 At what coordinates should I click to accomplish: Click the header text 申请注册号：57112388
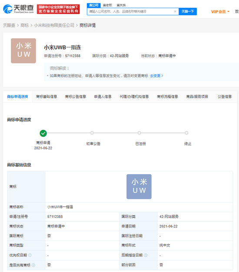pos(62,56)
